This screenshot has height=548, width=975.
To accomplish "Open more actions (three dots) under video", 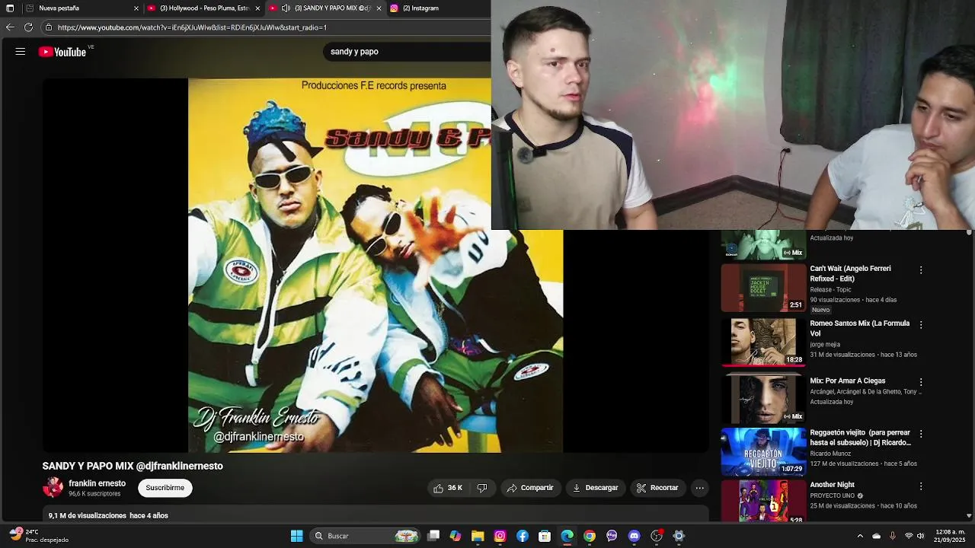I will (699, 488).
